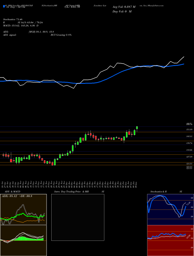Image resolution: width=194 pixels, height=256 pixels.
Task: Click the last green candlestick at chart top
Action: [x=137, y=128]
